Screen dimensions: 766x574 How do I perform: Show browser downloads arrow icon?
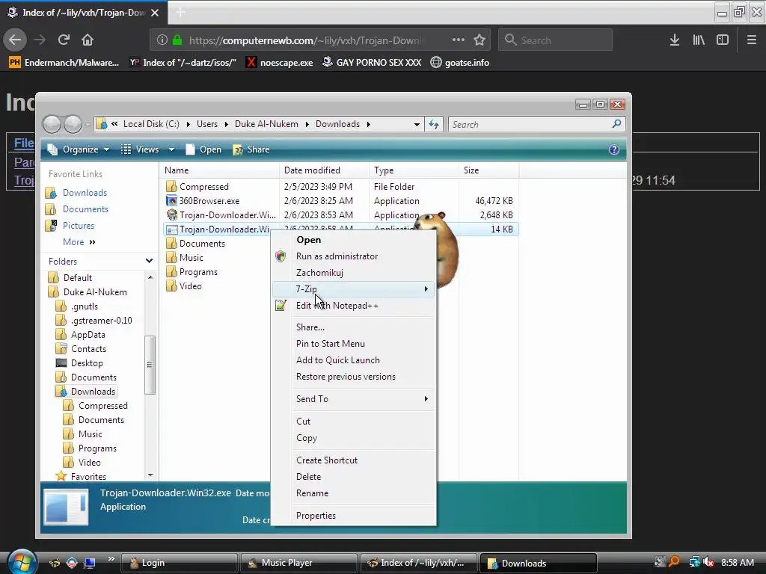pyautogui.click(x=675, y=40)
